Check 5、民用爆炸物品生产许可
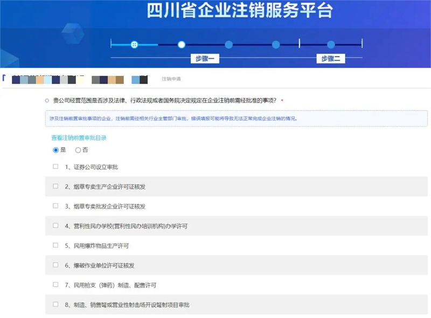431x318 pixels. (55, 245)
